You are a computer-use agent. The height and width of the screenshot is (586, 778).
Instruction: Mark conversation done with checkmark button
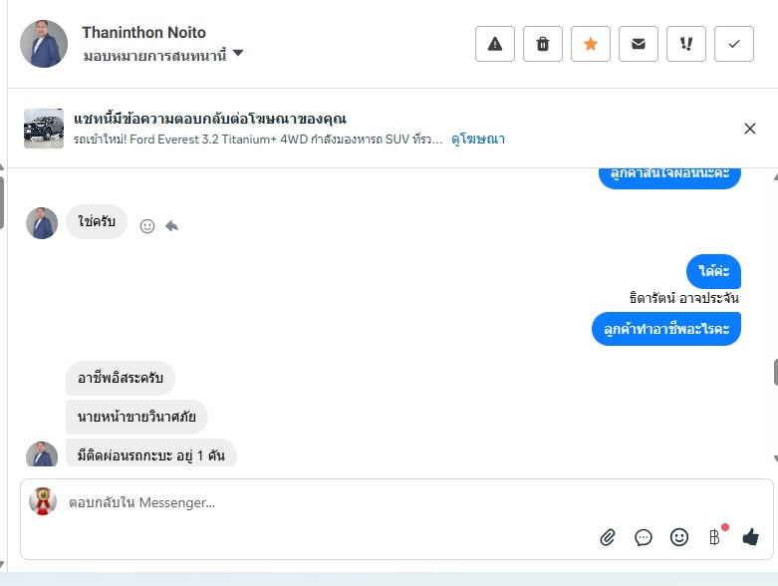point(734,44)
